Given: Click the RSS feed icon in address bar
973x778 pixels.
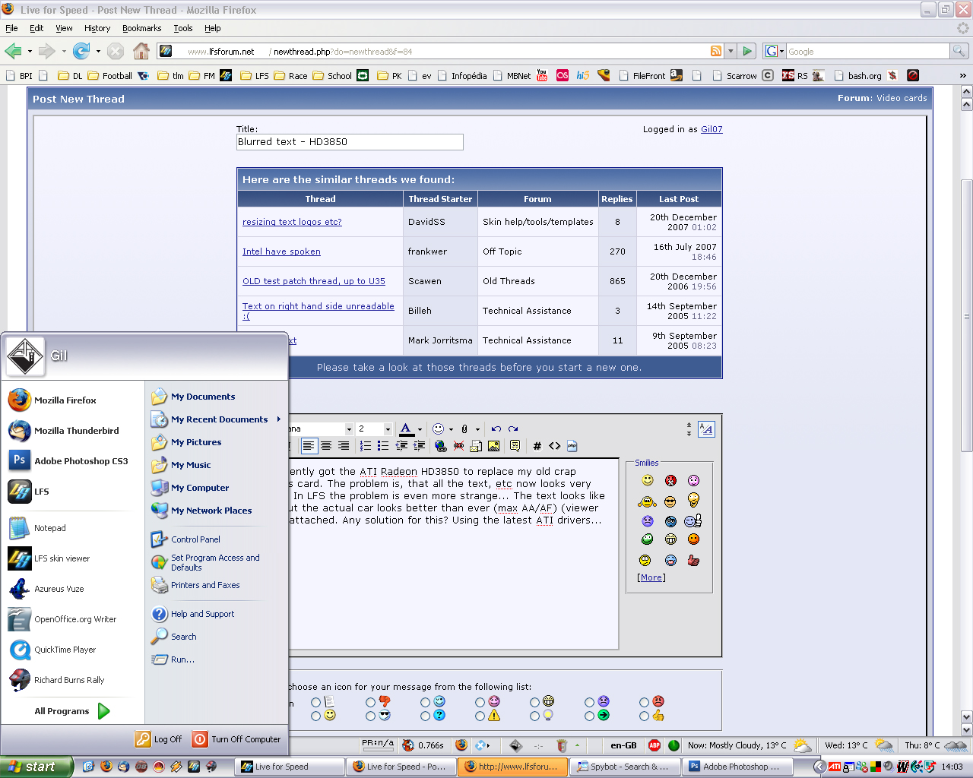Looking at the screenshot, I should [716, 51].
